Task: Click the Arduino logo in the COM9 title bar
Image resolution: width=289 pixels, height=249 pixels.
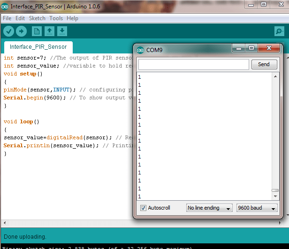Action: (140, 50)
